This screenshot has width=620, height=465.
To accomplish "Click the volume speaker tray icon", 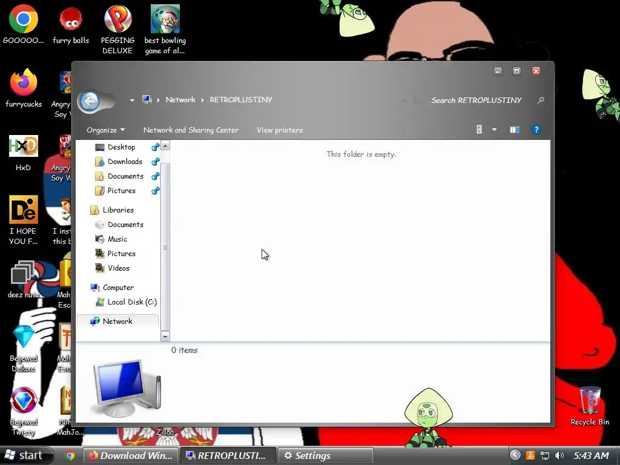I will 559,455.
